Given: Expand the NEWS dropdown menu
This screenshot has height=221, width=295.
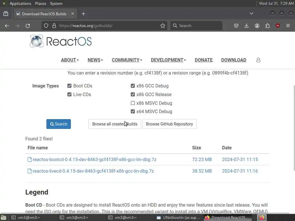Looking at the screenshot, I should [95, 60].
